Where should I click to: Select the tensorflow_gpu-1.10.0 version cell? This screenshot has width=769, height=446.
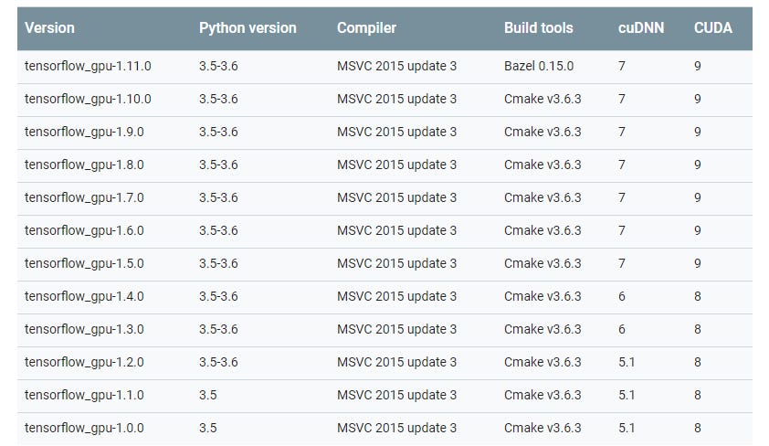pyautogui.click(x=88, y=99)
